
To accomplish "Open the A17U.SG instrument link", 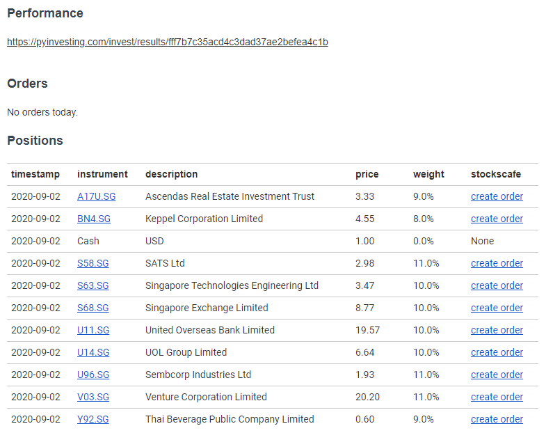I will [97, 196].
